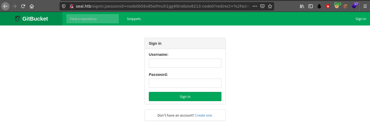Follow the Create one link
This screenshot has height=138, width=370.
tap(204, 115)
